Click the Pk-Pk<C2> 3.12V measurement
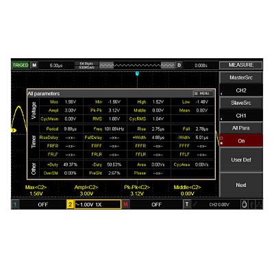274x274 pixels. tap(137, 190)
